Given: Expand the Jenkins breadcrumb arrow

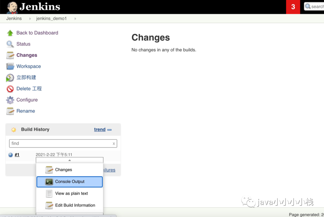Looking at the screenshot, I should pos(30,19).
